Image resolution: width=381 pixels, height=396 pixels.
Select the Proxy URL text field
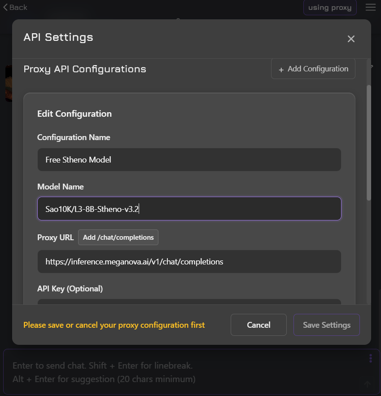(x=189, y=261)
